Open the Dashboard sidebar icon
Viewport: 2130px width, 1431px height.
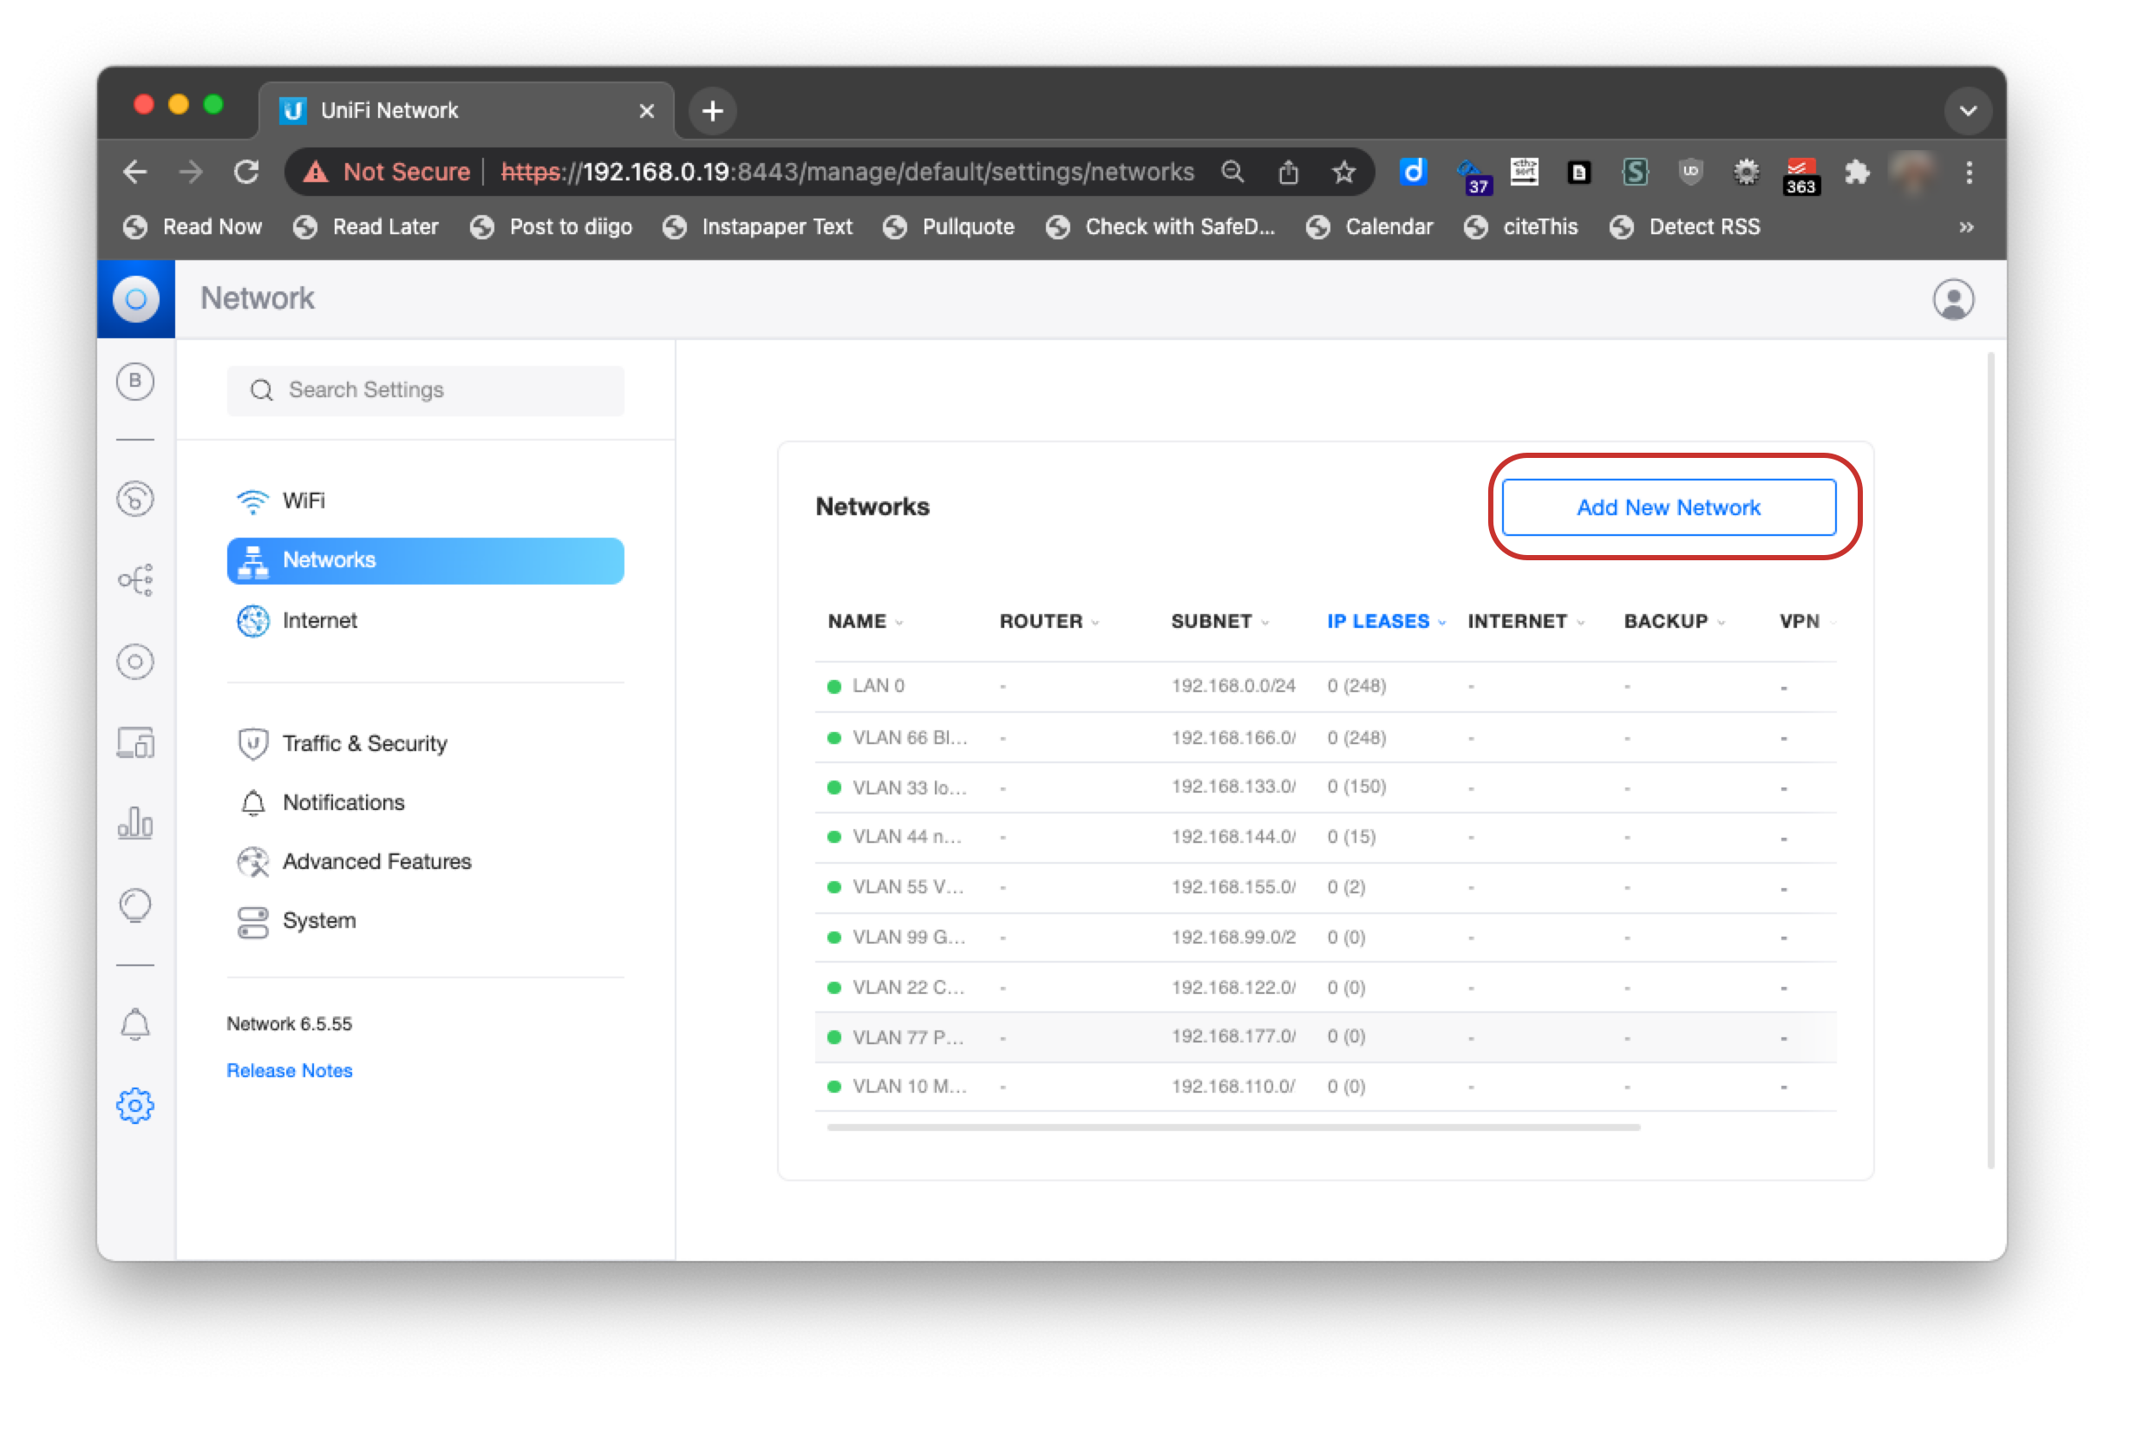tap(135, 500)
